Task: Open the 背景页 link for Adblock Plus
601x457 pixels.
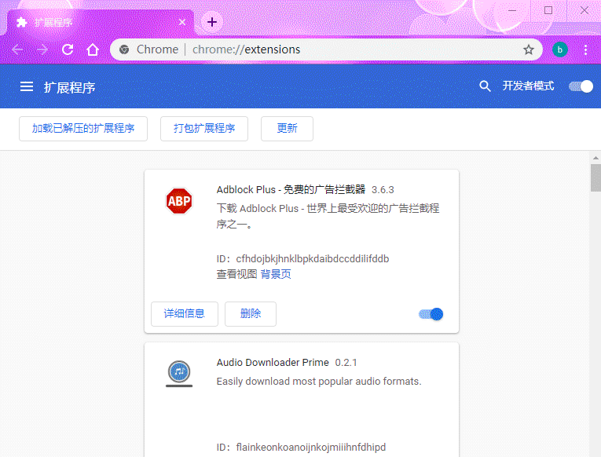Action: click(276, 274)
